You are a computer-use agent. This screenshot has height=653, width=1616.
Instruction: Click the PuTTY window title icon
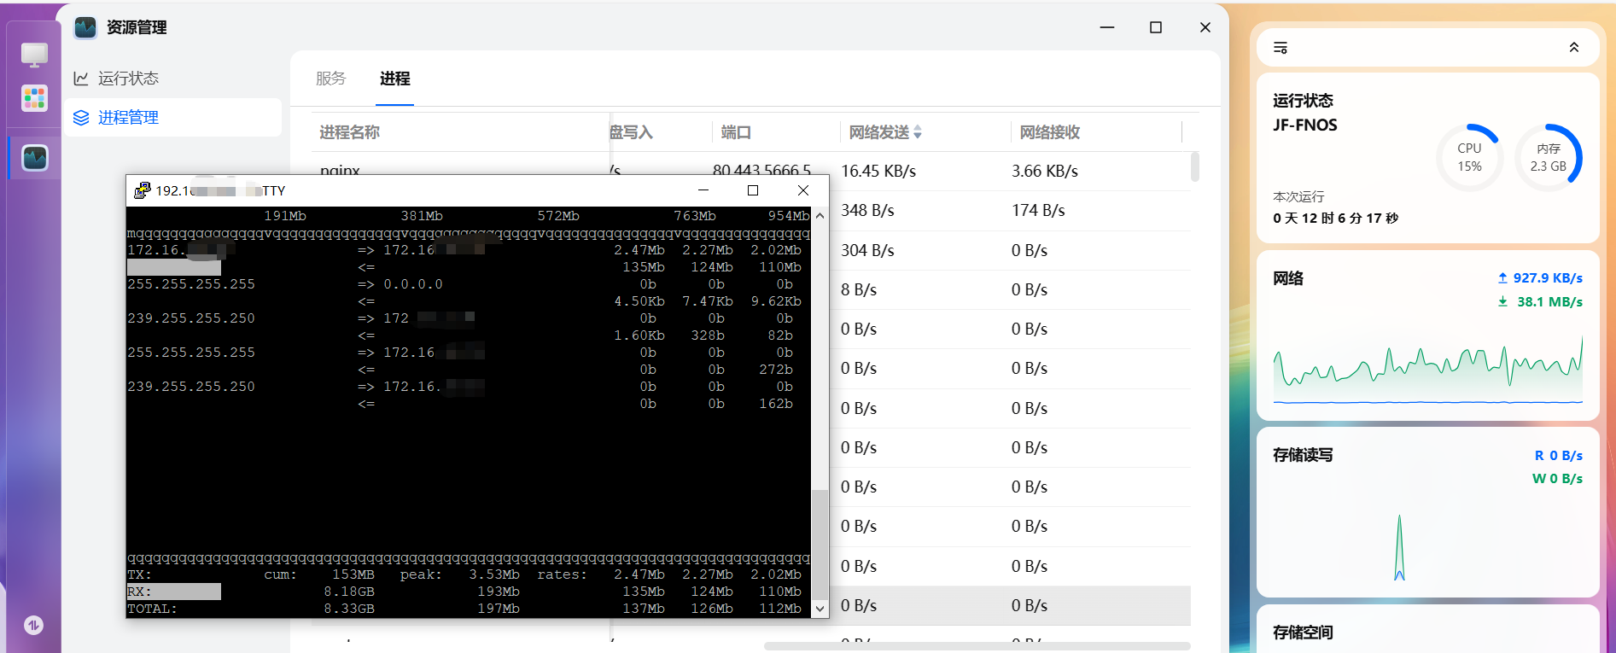click(x=142, y=190)
